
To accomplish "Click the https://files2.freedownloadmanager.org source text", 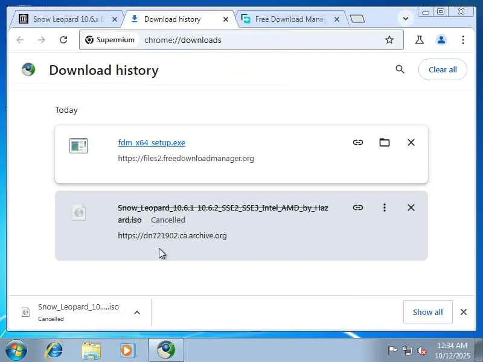I will click(186, 158).
